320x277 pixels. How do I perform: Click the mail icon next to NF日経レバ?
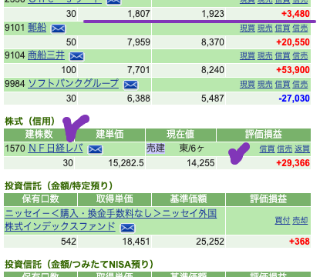pyautogui.click(x=95, y=149)
